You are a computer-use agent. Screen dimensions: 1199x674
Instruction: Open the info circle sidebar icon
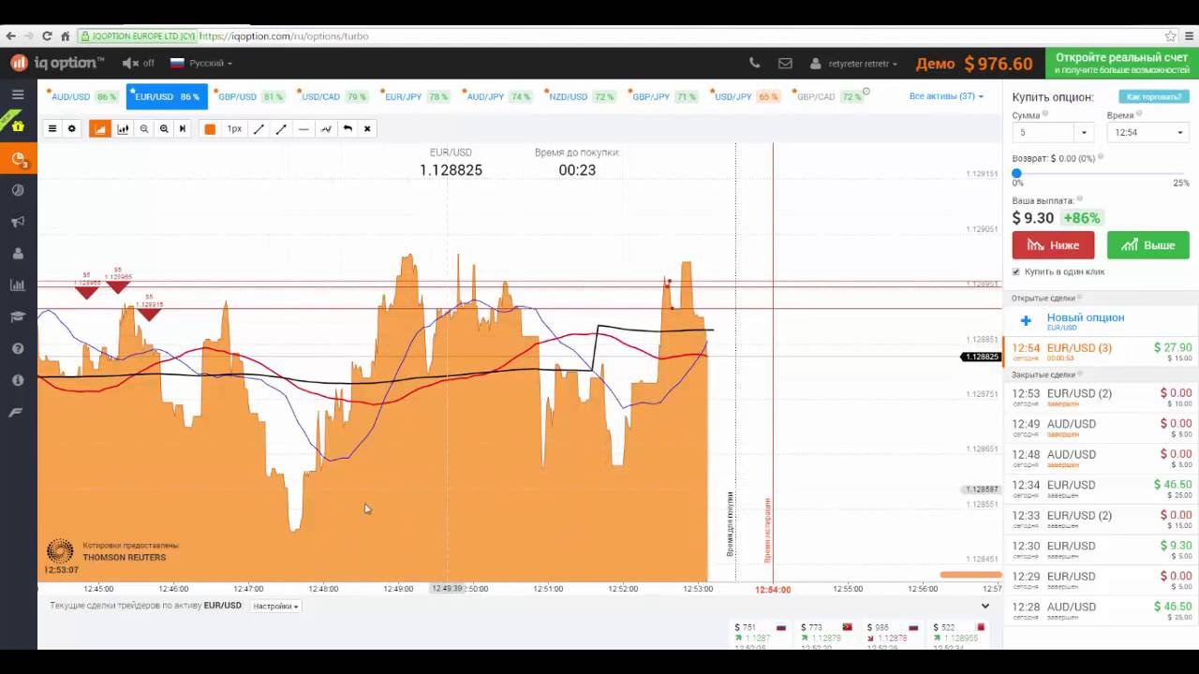[x=18, y=380]
